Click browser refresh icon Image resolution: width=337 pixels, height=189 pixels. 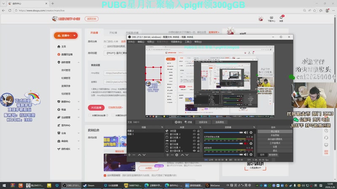10,10
